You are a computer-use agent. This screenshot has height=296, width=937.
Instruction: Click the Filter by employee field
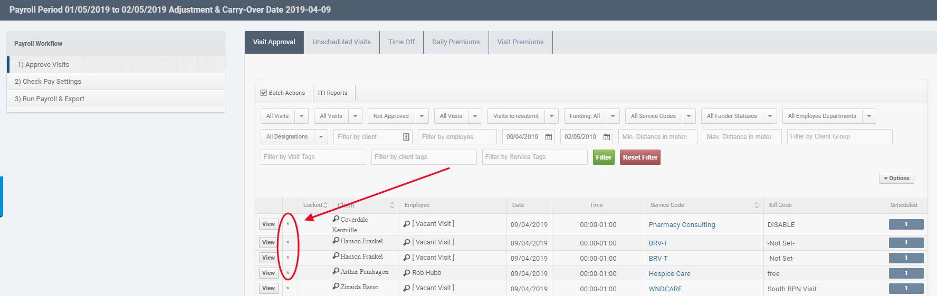tap(457, 137)
